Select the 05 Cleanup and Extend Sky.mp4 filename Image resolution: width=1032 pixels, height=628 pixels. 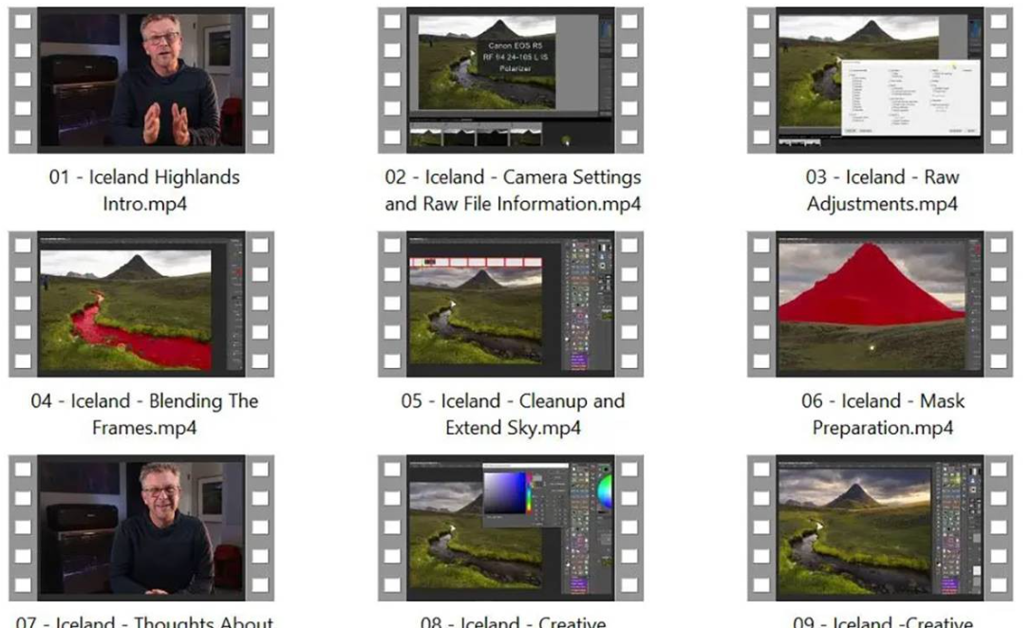[513, 414]
